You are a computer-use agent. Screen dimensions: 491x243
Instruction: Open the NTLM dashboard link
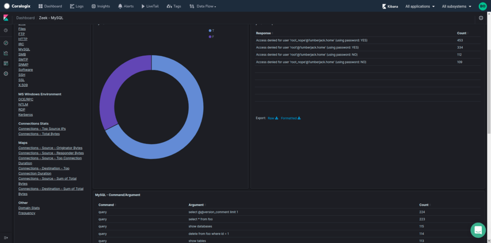point(23,104)
